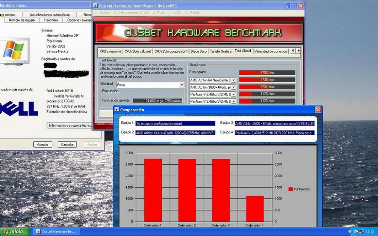Click the Ciusbet BenchMark title bar icon
Screen dimensions: 378x236
click(x=95, y=6)
